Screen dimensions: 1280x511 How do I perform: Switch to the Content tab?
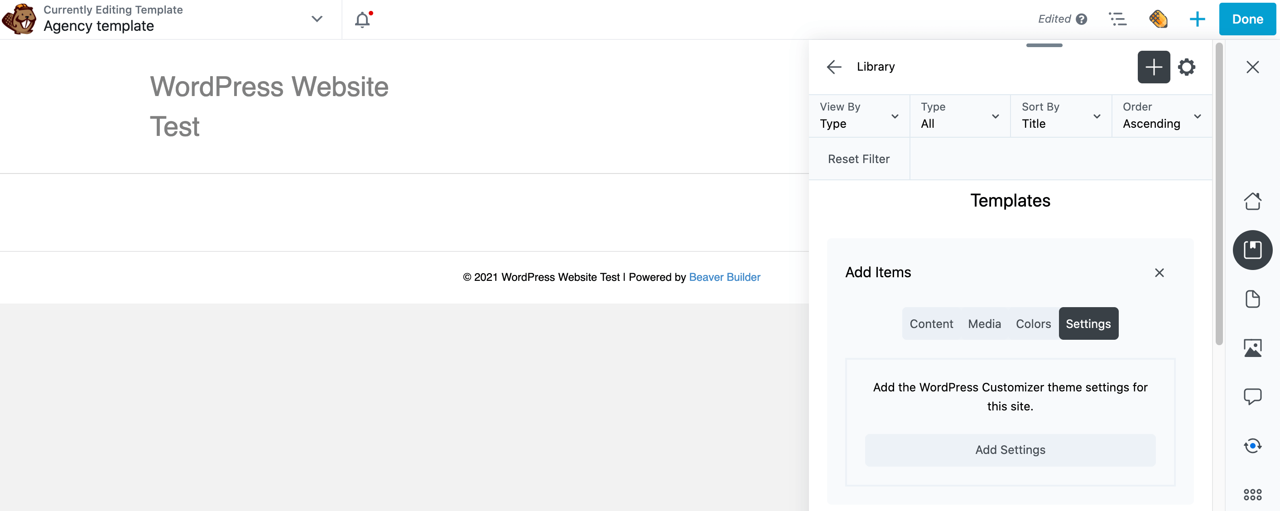(931, 323)
